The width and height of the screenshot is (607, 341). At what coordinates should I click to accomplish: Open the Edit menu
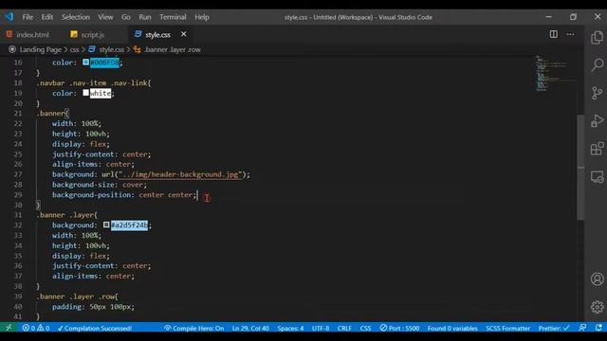47,17
